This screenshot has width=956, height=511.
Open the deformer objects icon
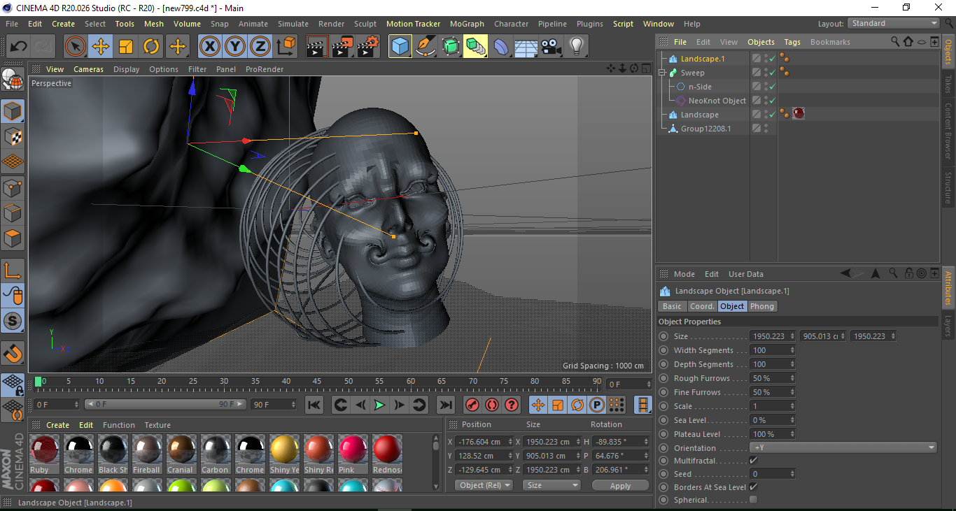tap(501, 47)
